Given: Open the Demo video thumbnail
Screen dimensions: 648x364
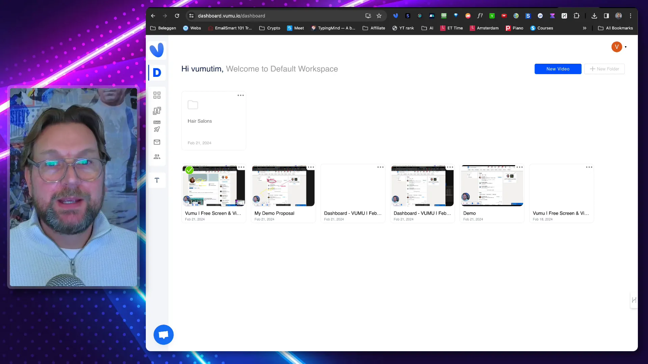Looking at the screenshot, I should [492, 186].
